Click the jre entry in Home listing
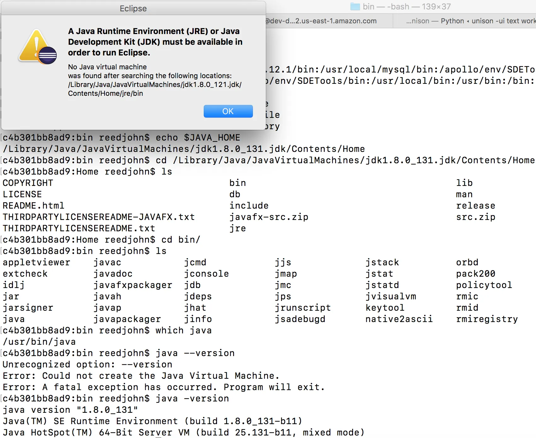This screenshot has height=438, width=536. coord(238,228)
